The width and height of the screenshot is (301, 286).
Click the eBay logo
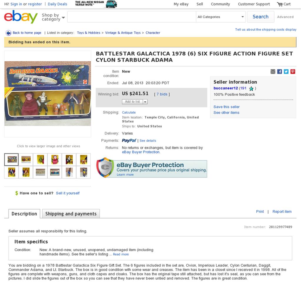tap(21, 17)
